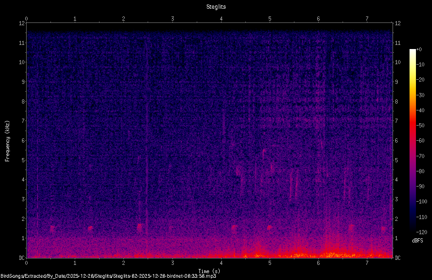Click the file path text at bottom
The image size is (432, 280).
pyautogui.click(x=108, y=276)
